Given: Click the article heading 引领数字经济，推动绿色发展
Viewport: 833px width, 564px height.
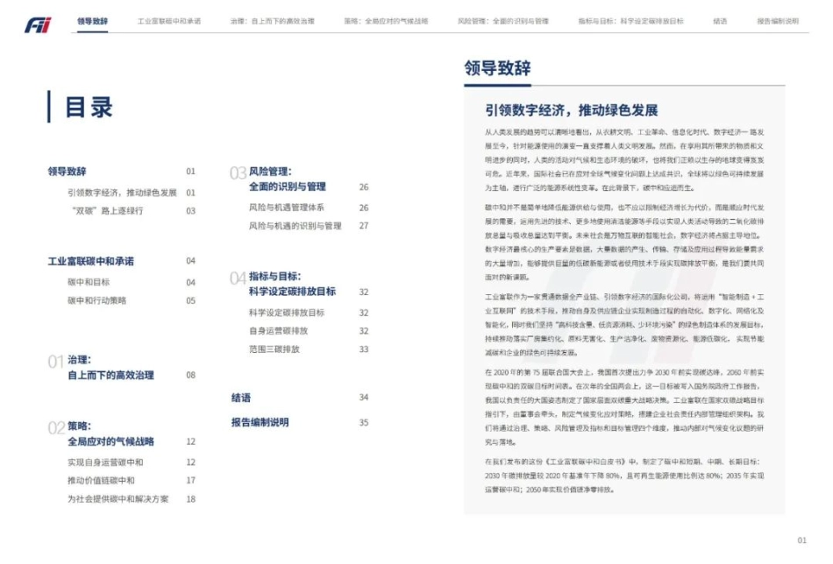Looking at the screenshot, I should 571,110.
